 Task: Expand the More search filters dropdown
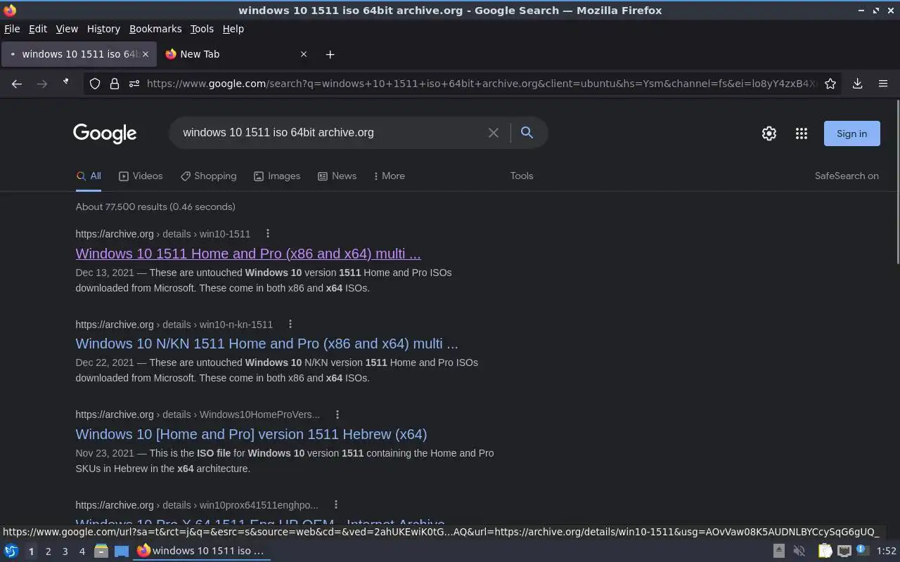(389, 176)
